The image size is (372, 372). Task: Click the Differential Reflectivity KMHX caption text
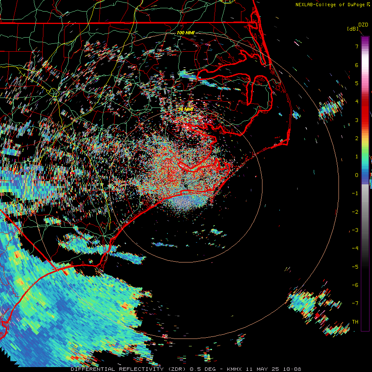[x=186, y=369]
